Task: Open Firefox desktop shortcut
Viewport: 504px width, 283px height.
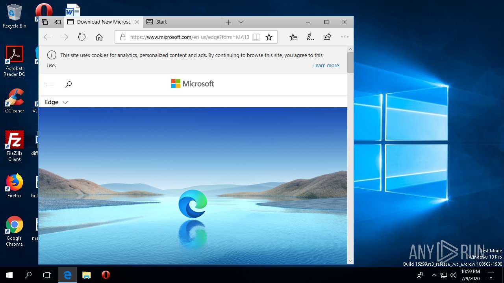Action: click(x=15, y=186)
